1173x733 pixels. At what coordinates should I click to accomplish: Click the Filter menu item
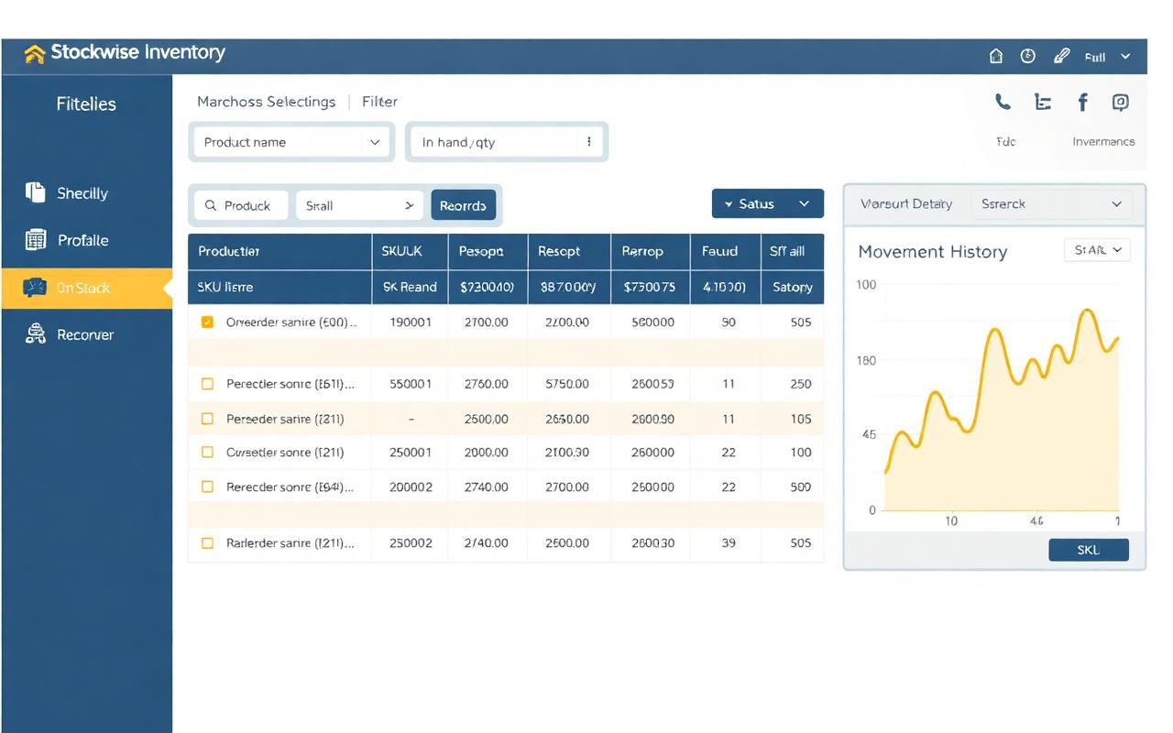[x=379, y=102]
